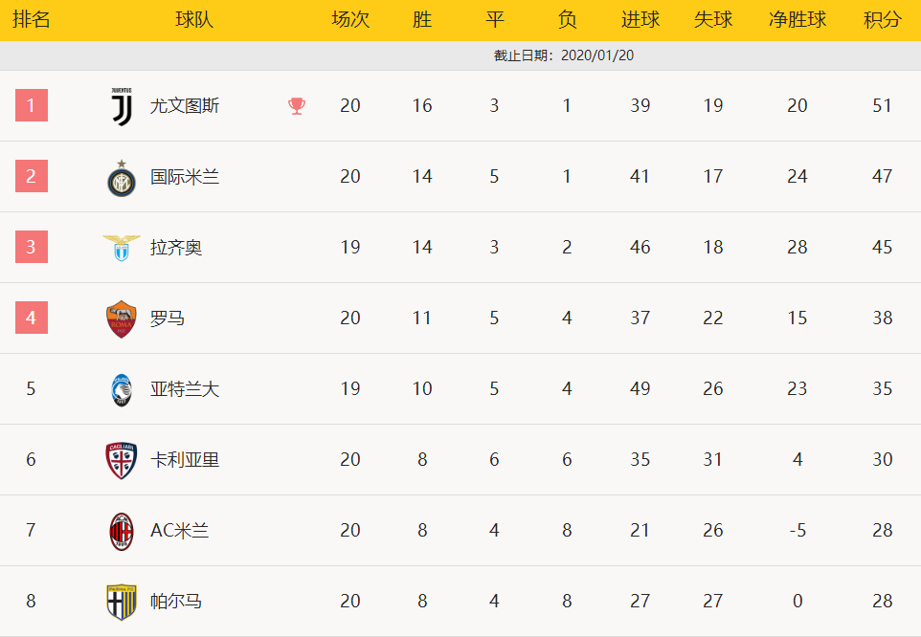Image resolution: width=921 pixels, height=637 pixels.
Task: Sort by the 净胜球 column header
Action: (x=797, y=20)
